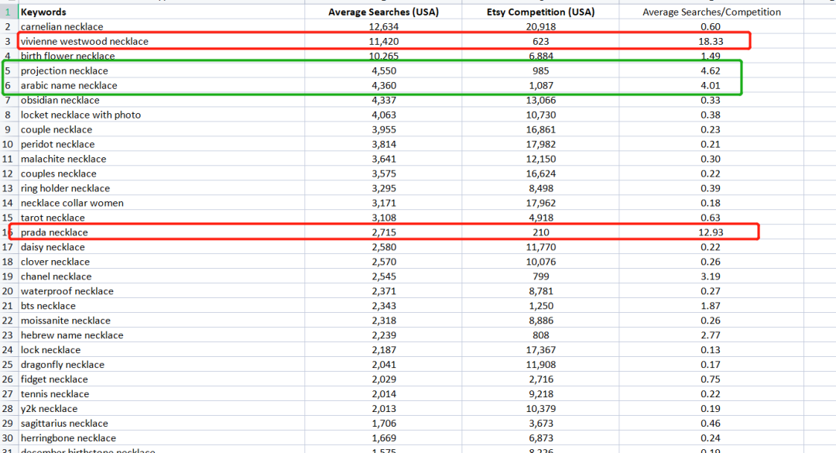Select the 2,715 average searches cell
This screenshot has width=836, height=453.
click(x=383, y=232)
